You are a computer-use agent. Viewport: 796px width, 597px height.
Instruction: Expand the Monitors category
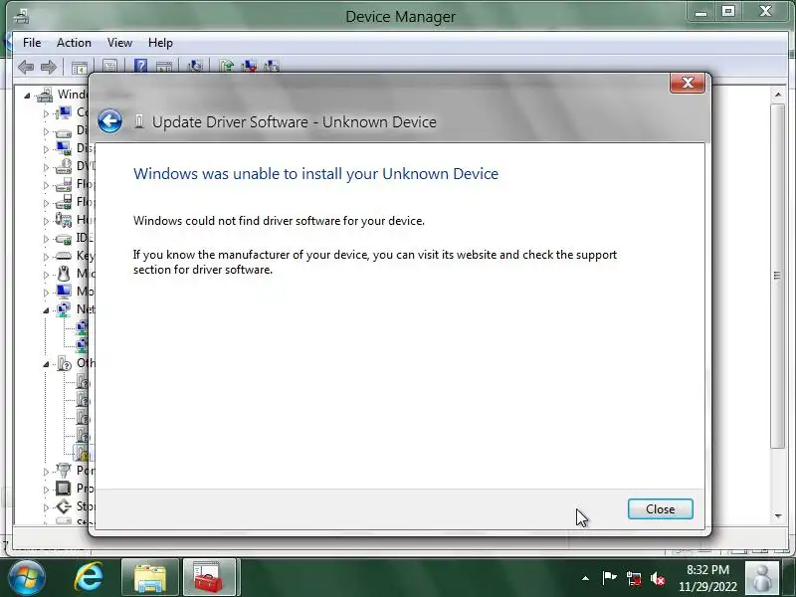click(x=46, y=293)
